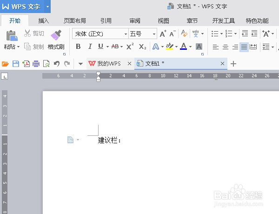Image resolution: width=279 pixels, height=214 pixels.
Task: Open the 视图 tab
Action: pos(164,21)
